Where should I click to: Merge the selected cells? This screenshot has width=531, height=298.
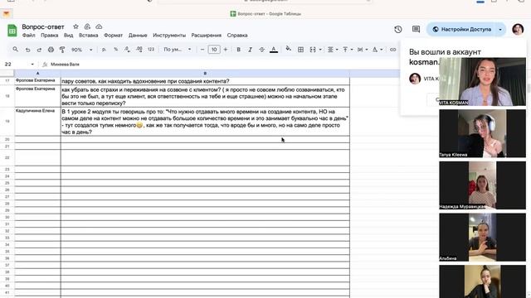(x=313, y=50)
